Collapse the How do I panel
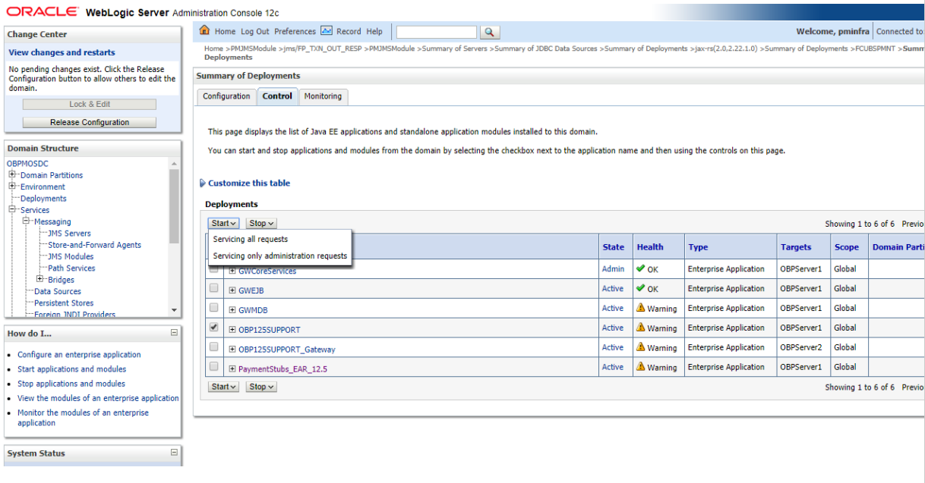This screenshot has width=925, height=483. [175, 333]
